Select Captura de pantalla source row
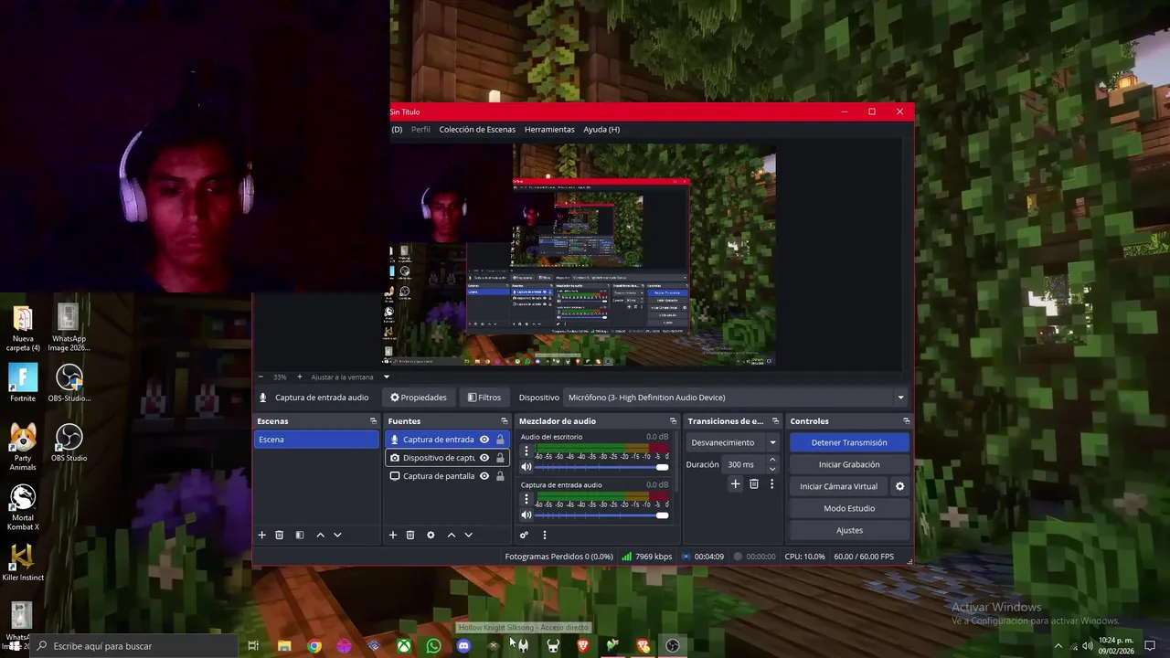 [447, 476]
